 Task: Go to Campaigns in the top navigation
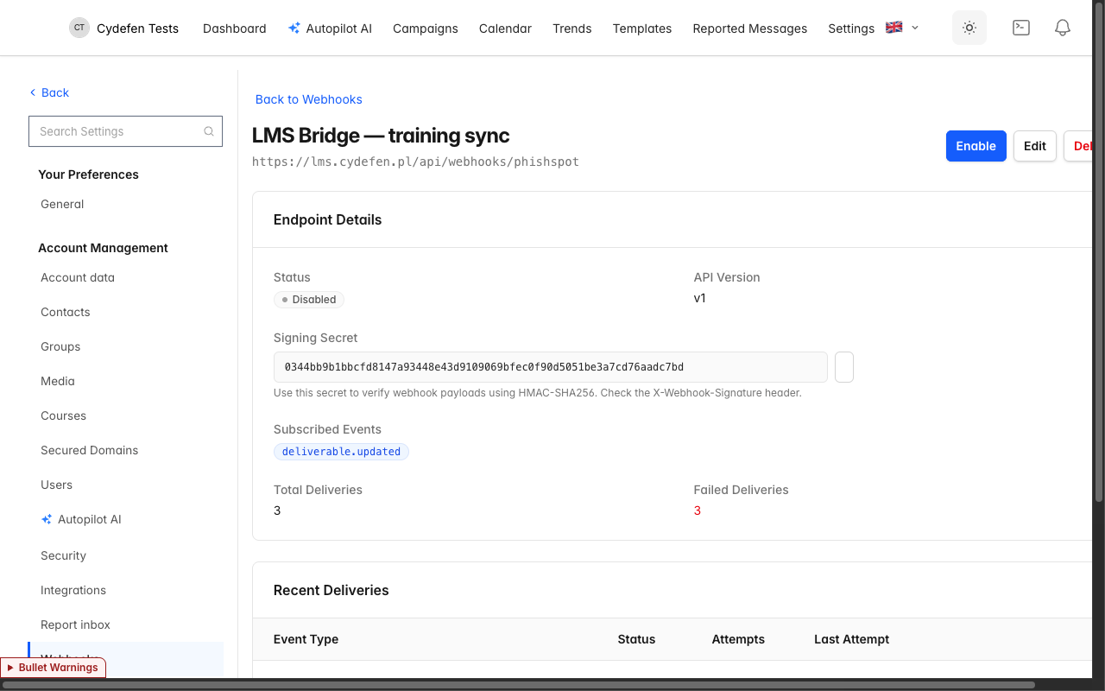(426, 29)
